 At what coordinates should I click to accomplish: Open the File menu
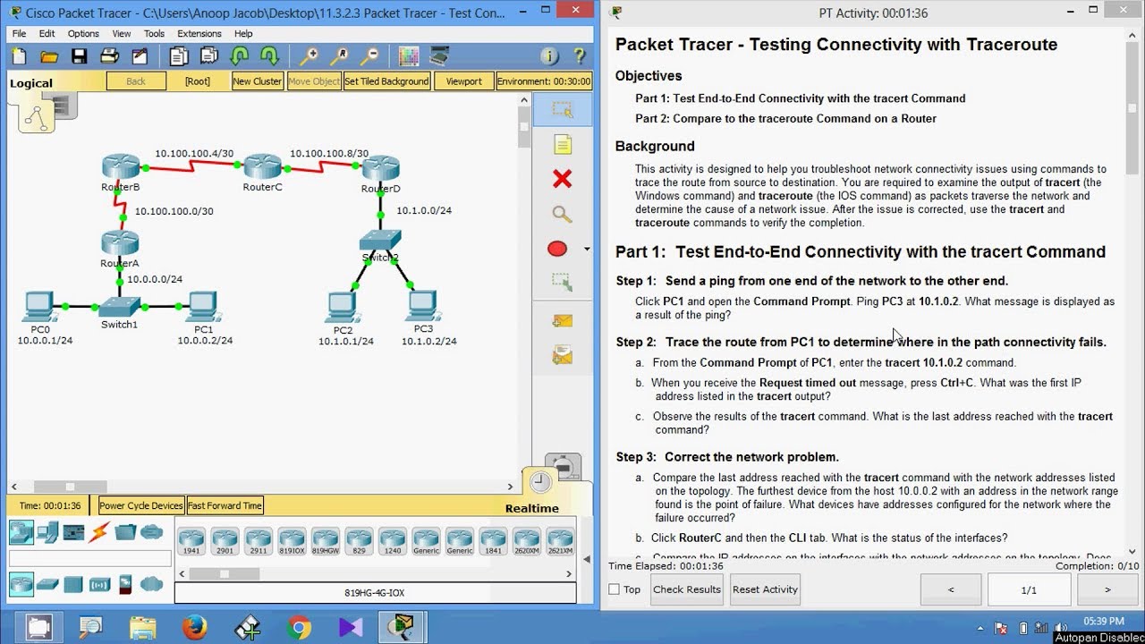click(x=19, y=34)
